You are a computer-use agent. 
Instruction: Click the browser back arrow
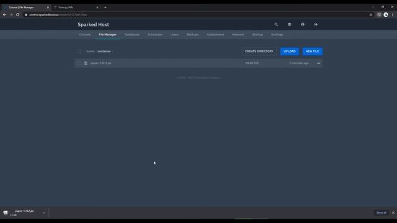click(4, 15)
